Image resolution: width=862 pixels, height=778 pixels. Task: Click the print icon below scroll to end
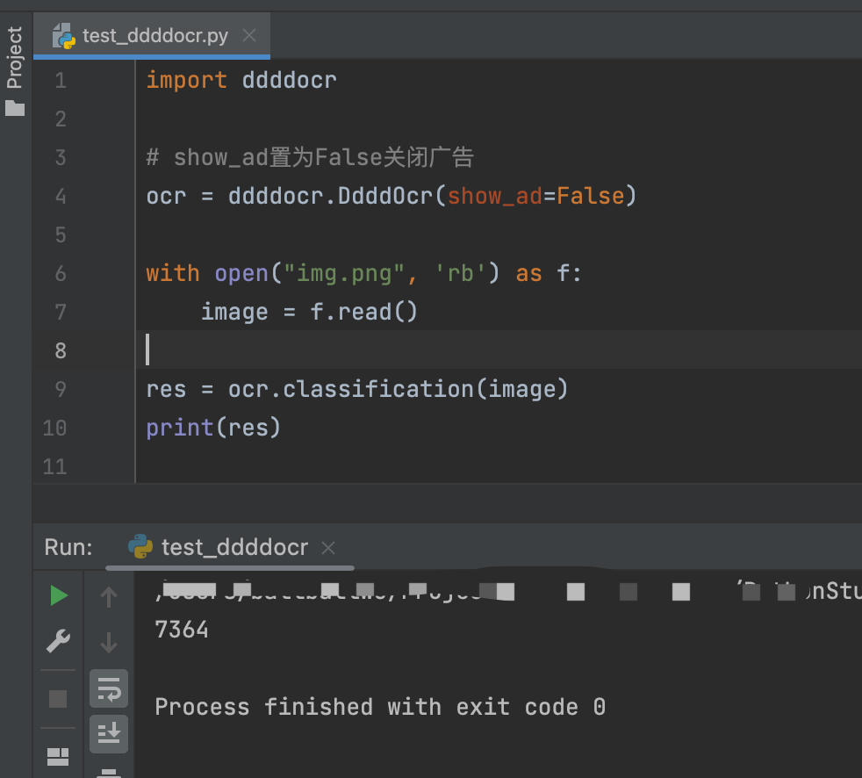109,773
